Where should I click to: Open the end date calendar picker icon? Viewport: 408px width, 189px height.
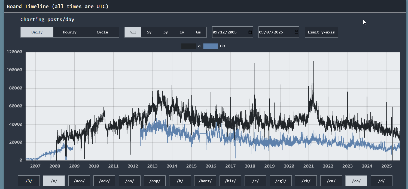coord(296,32)
